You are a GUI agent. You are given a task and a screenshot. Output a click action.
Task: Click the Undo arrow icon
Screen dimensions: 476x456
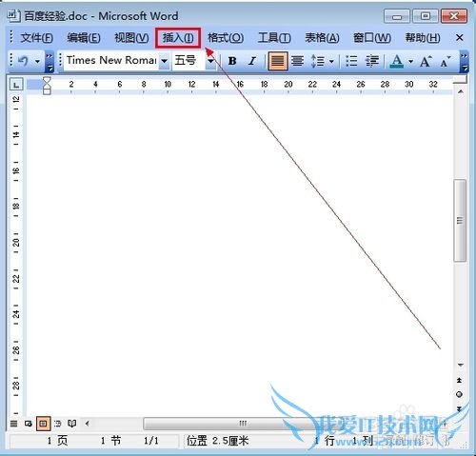[x=24, y=60]
